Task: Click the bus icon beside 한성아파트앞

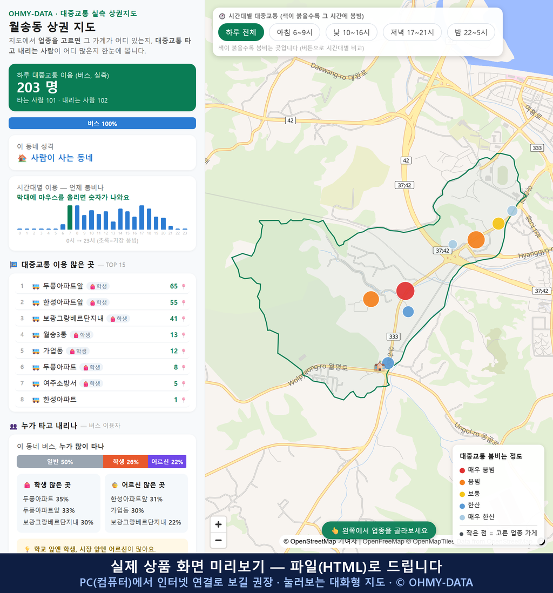Action: pos(36,302)
